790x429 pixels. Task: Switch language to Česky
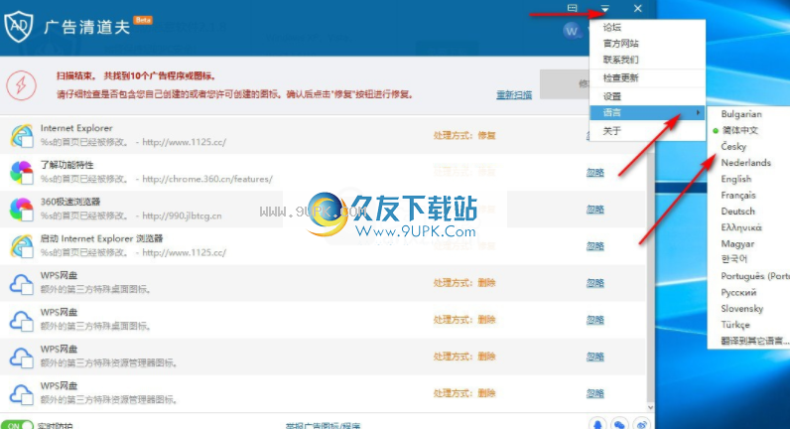coord(733,146)
